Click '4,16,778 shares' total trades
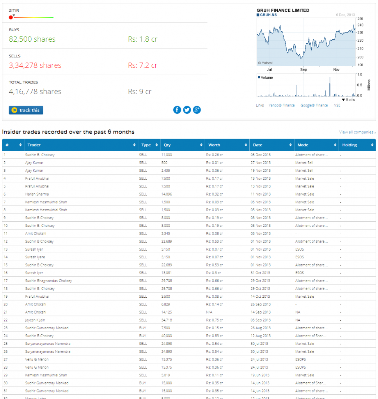This screenshot has width=378, height=399. click(35, 92)
